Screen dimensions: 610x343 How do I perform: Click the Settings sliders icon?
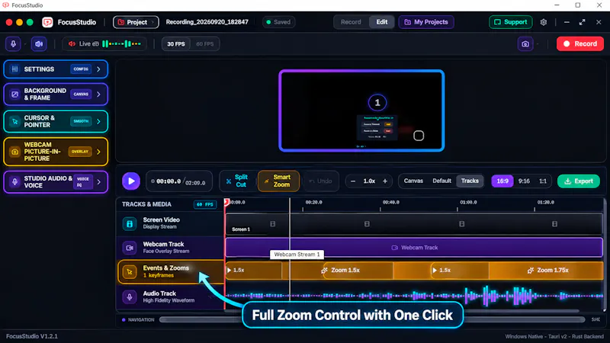click(14, 69)
